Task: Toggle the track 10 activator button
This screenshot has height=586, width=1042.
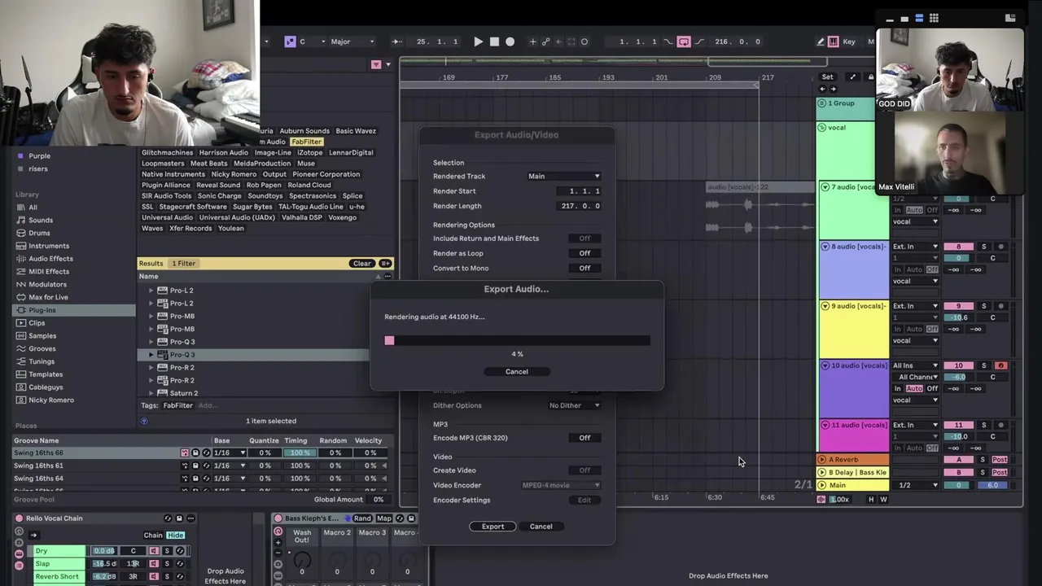Action: click(x=958, y=366)
